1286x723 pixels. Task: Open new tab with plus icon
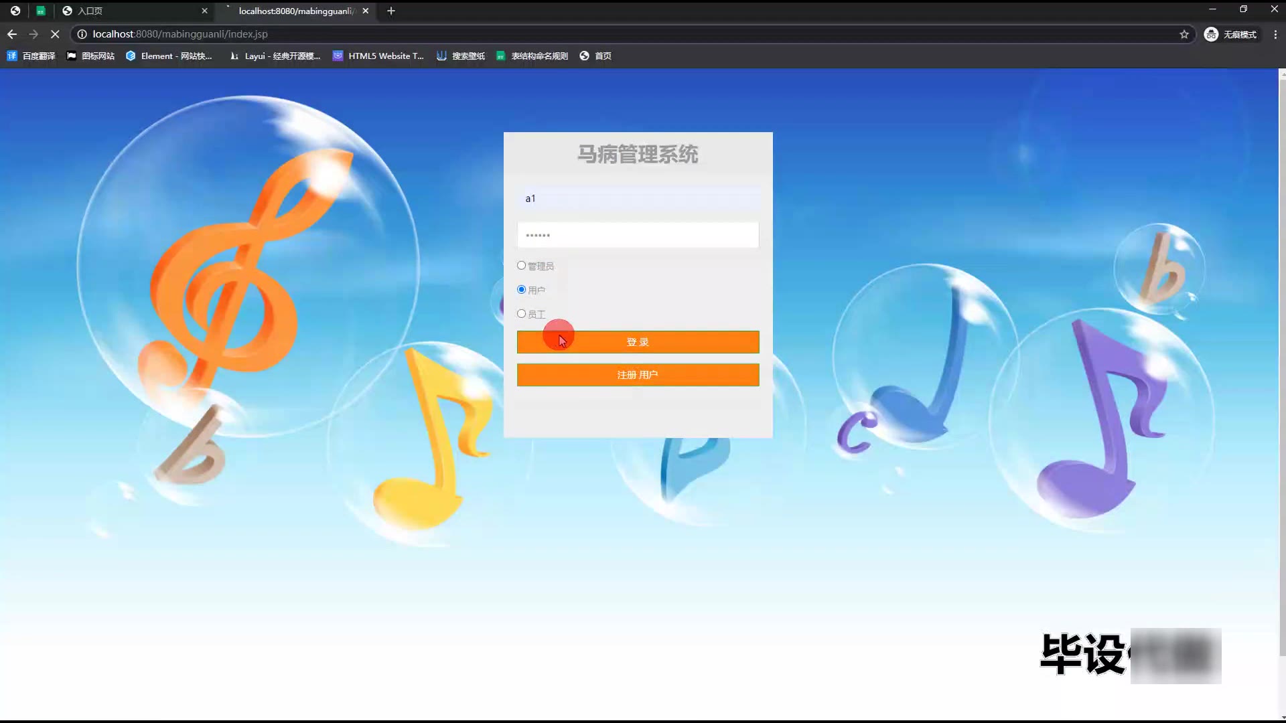click(391, 11)
